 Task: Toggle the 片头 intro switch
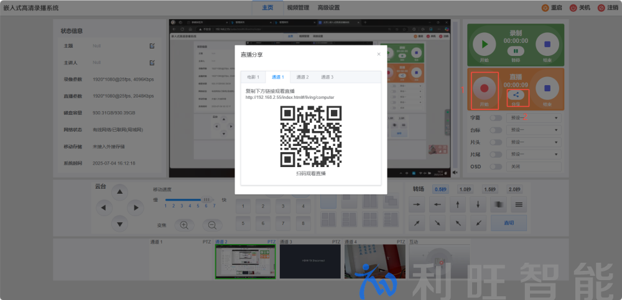[x=496, y=142]
